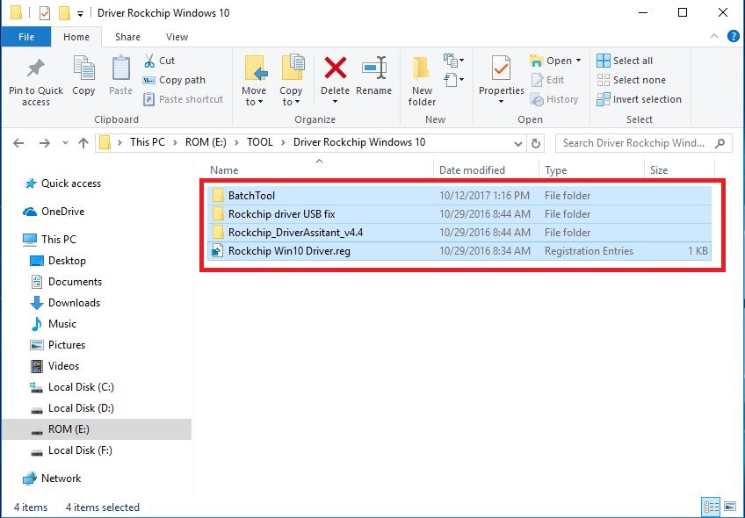The width and height of the screenshot is (745, 518).
Task: Click the Copy icon in Clipboard group
Action: pos(83,70)
